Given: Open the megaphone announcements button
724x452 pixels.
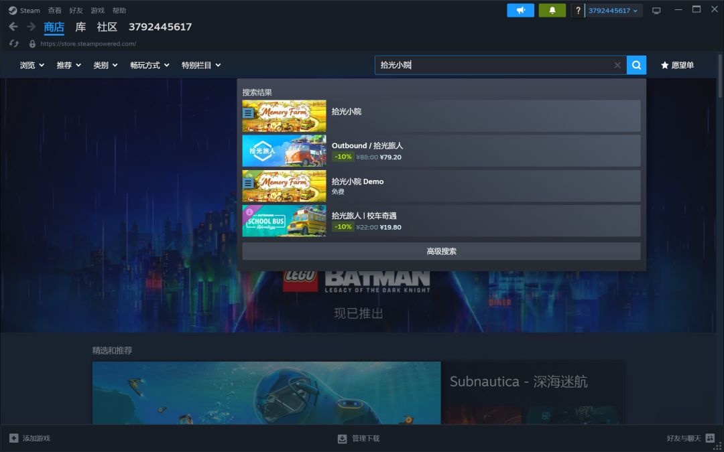Looking at the screenshot, I should pyautogui.click(x=520, y=10).
